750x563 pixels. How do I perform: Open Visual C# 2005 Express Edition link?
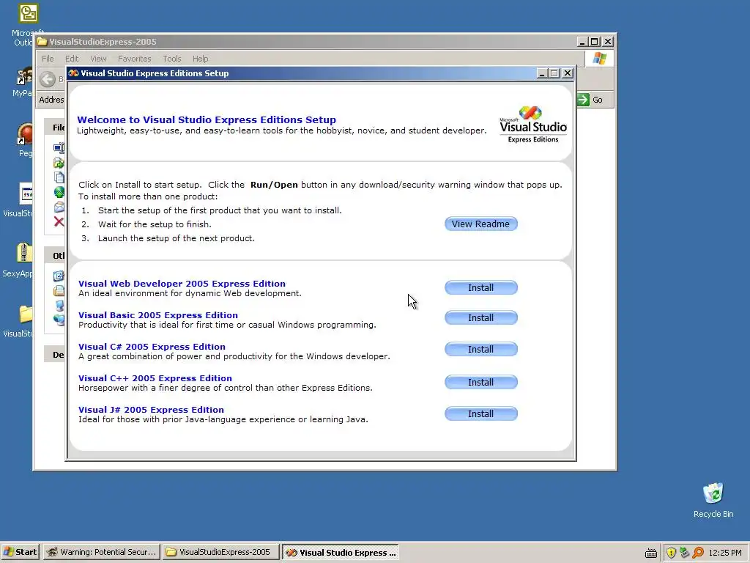152,347
